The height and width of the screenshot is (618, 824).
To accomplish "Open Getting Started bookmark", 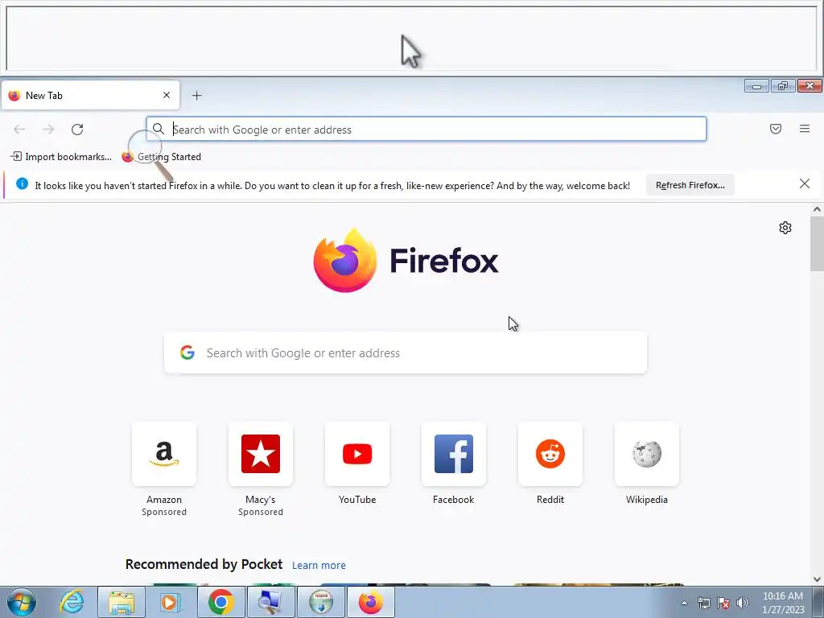I will tap(161, 157).
